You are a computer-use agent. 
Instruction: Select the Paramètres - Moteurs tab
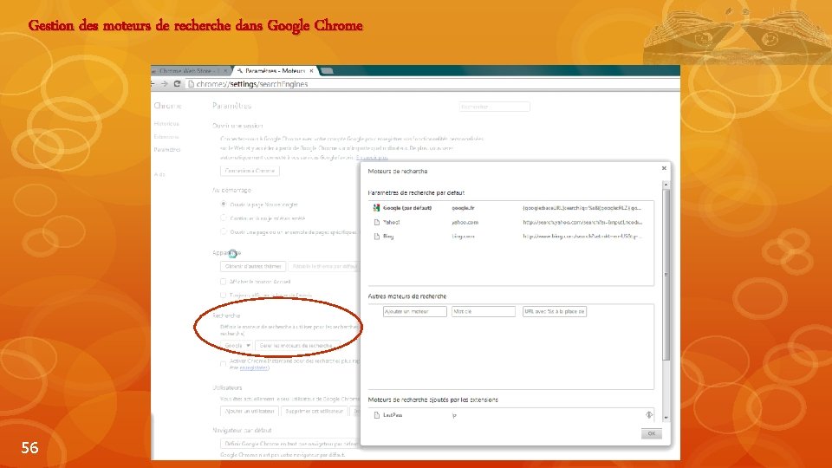pyautogui.click(x=275, y=70)
